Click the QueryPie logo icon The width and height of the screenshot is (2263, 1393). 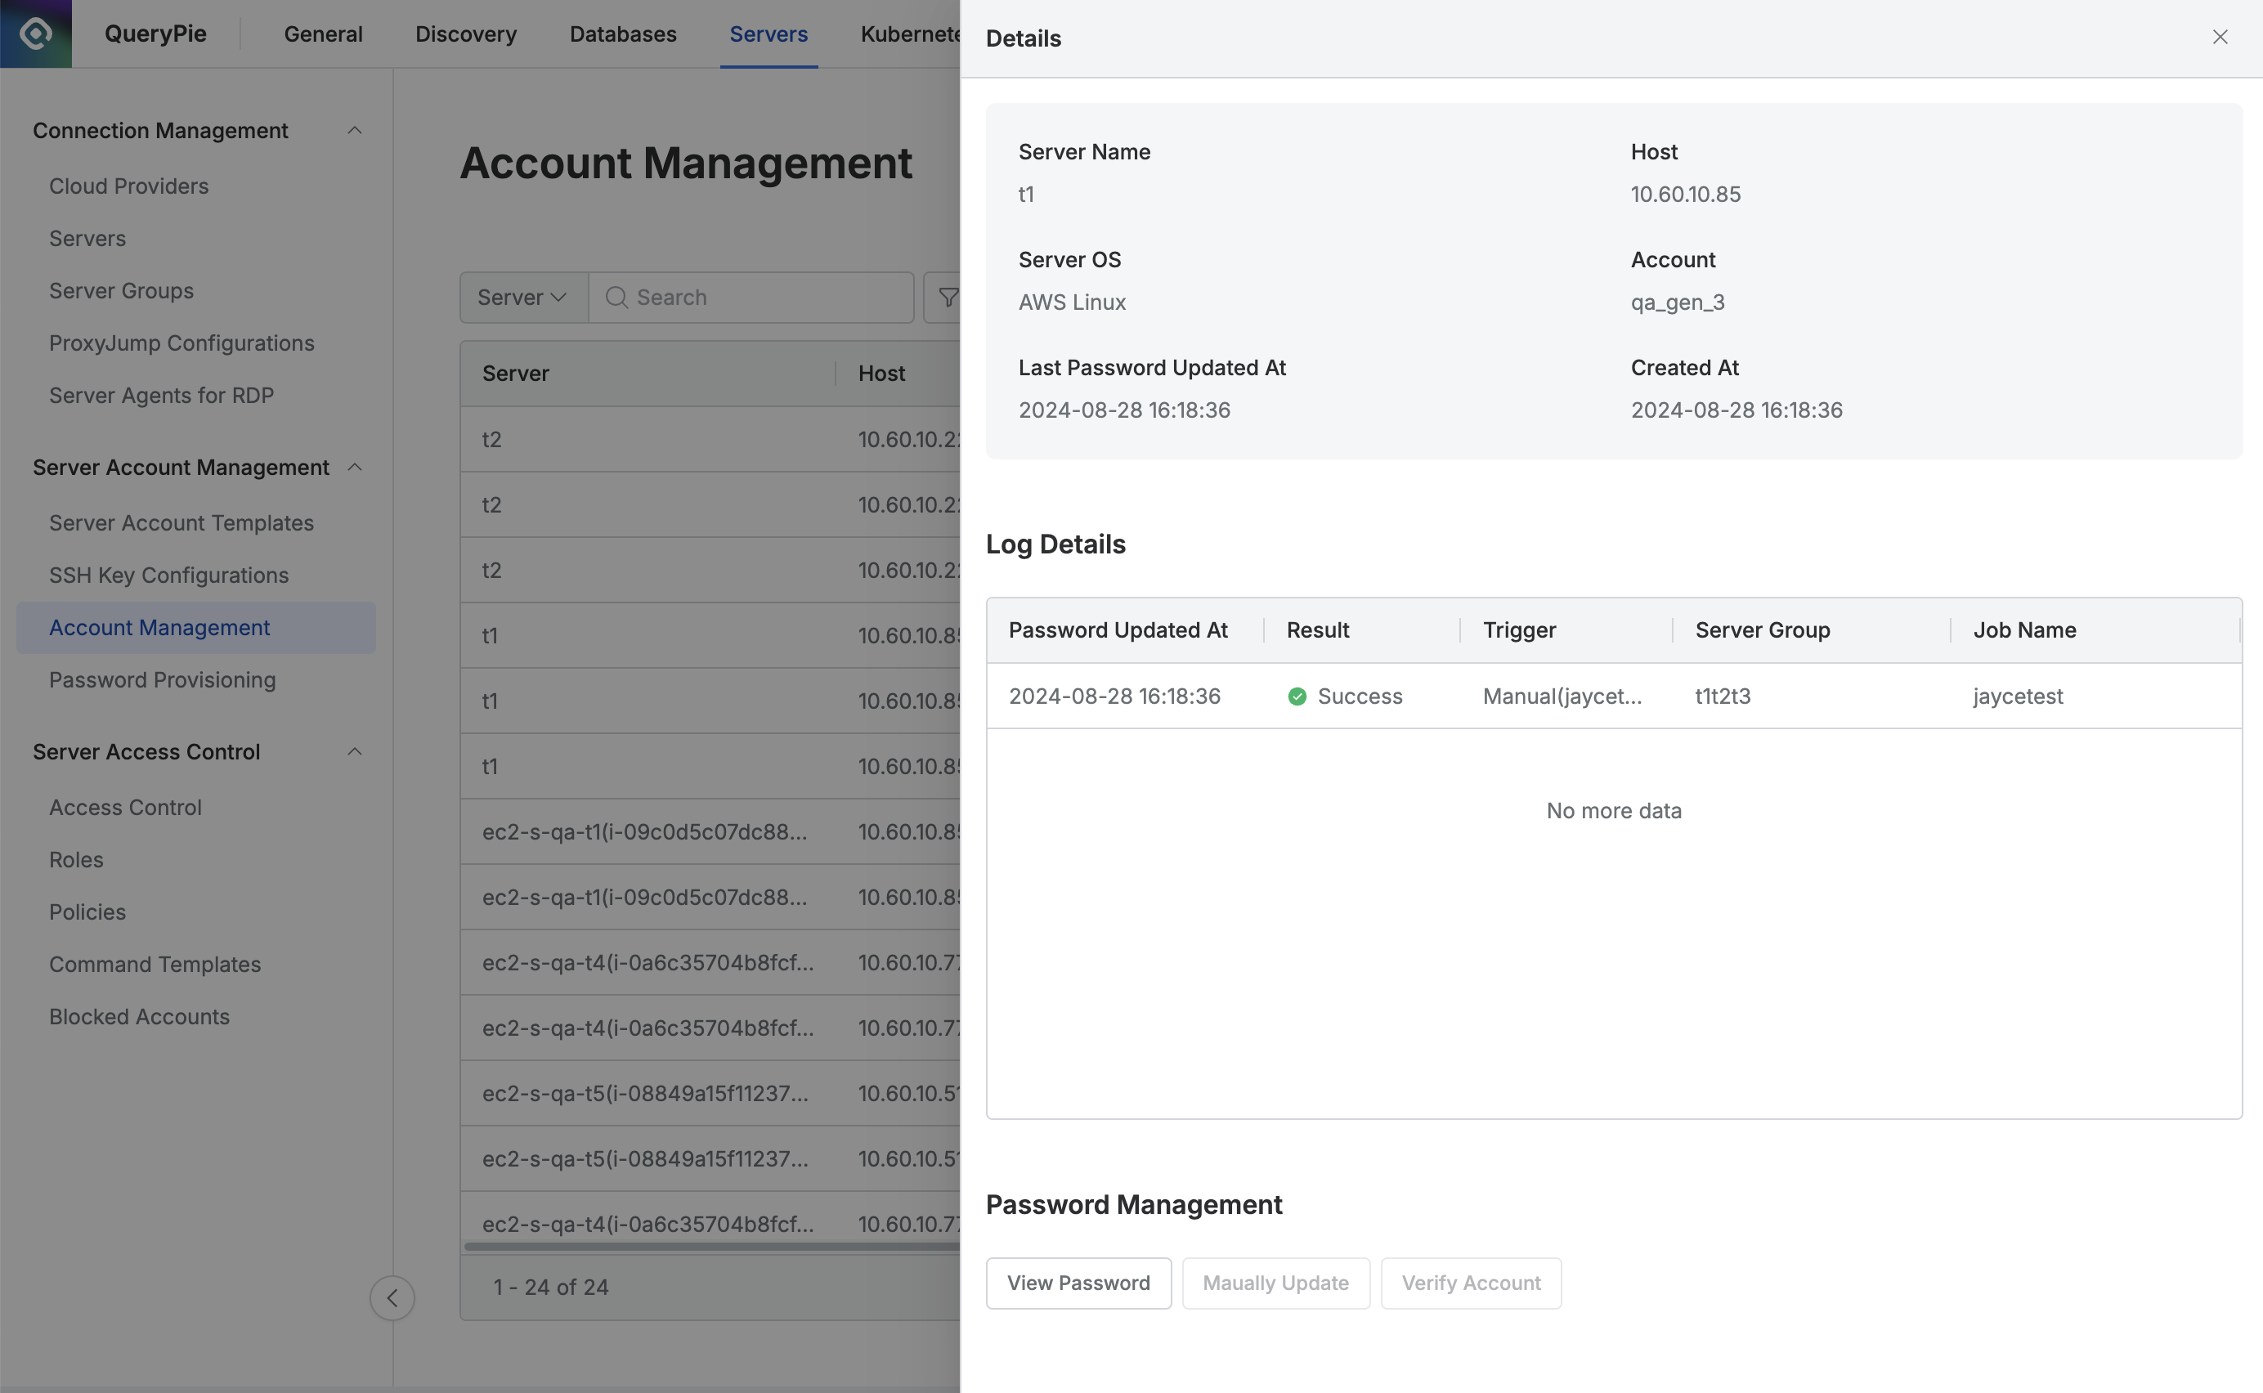35,34
